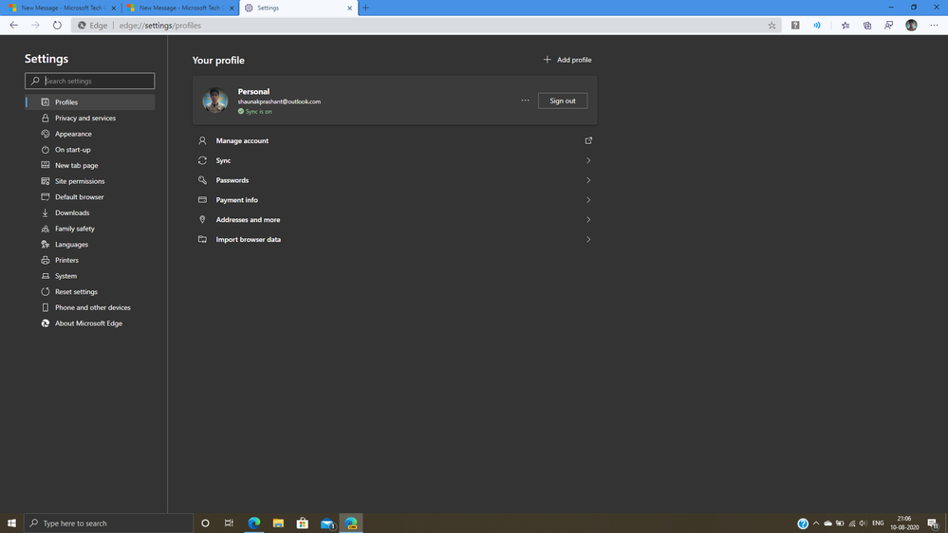Add this page to favorites star
948x533 pixels.
point(771,26)
